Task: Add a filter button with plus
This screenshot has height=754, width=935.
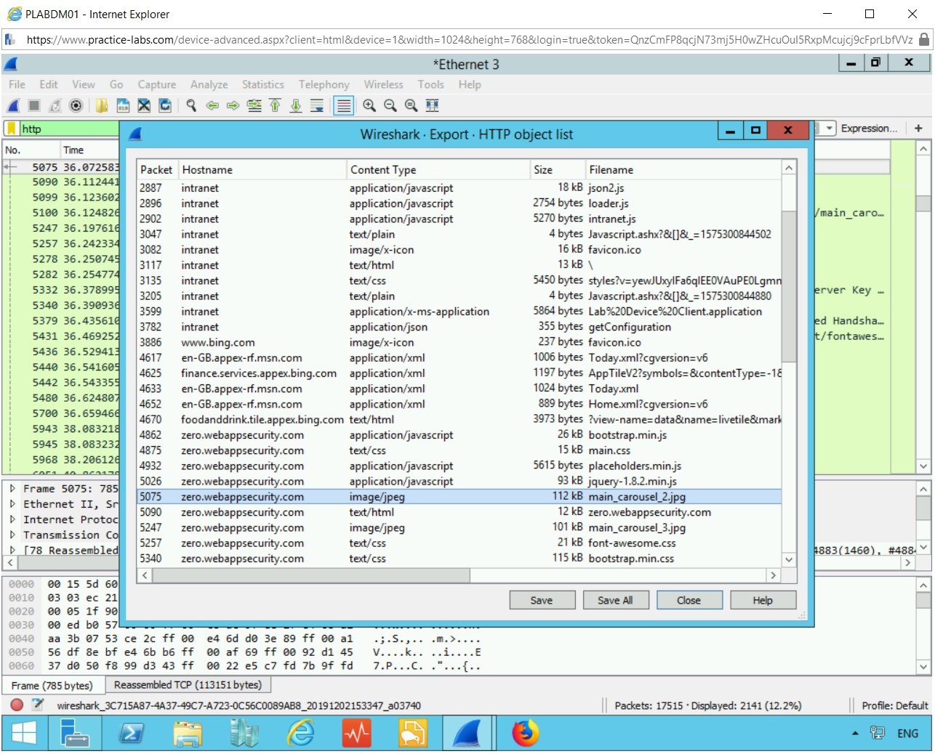Action: [x=918, y=129]
